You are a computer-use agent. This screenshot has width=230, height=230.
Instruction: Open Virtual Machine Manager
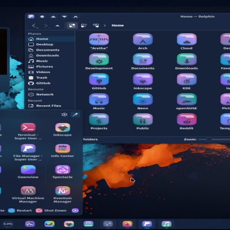coord(28,194)
